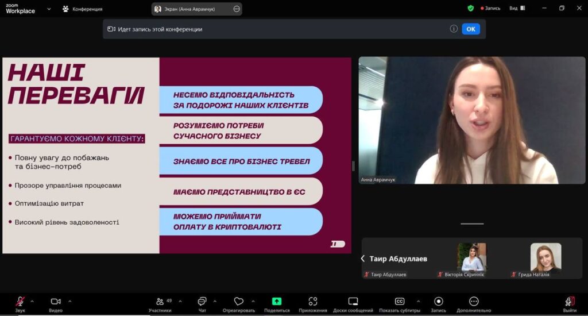Enable captions with Показать субтитры
This screenshot has width=588, height=316.
tap(400, 302)
